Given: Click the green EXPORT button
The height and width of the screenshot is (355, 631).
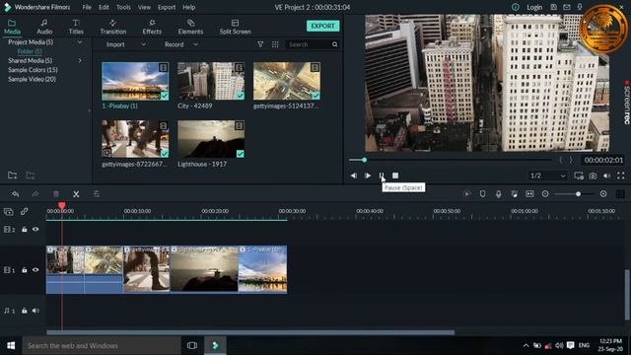Looking at the screenshot, I should coord(322,27).
